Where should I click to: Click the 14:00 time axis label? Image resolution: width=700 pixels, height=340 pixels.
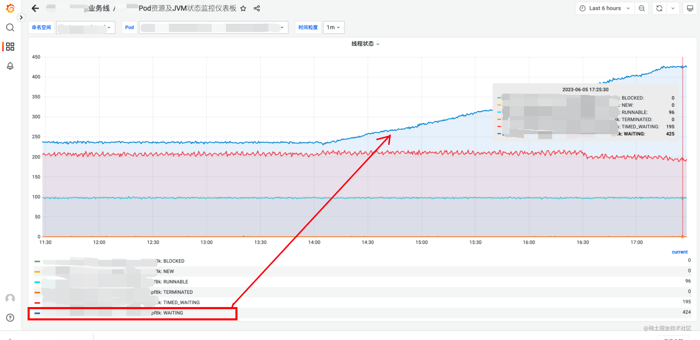[x=314, y=242]
